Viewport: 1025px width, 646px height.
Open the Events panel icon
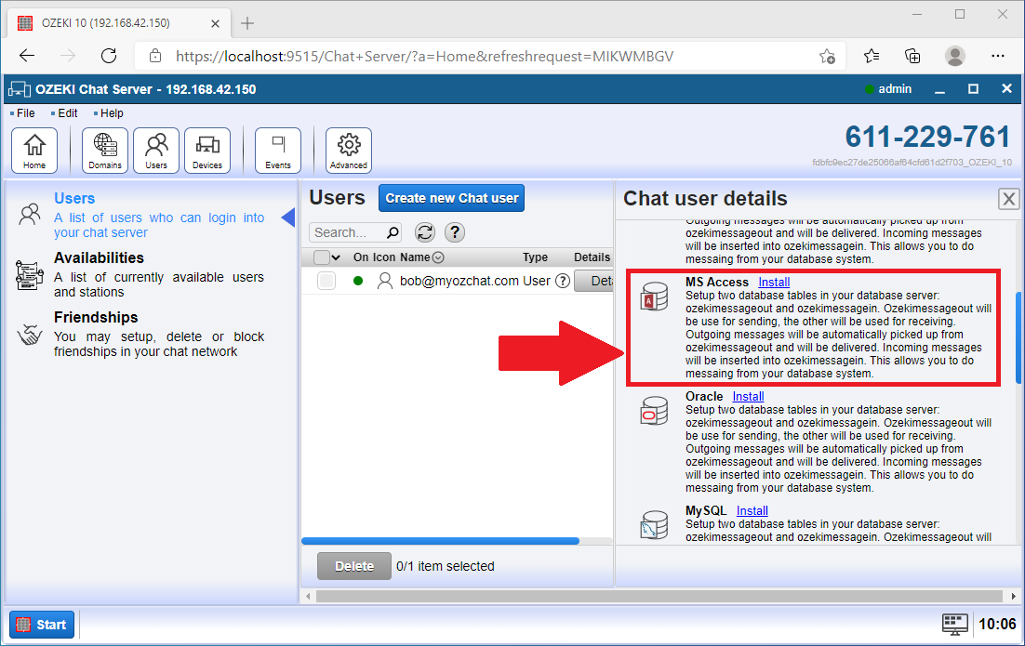[275, 150]
